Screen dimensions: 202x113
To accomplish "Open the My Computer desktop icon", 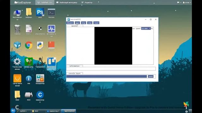I will click(x=17, y=13).
